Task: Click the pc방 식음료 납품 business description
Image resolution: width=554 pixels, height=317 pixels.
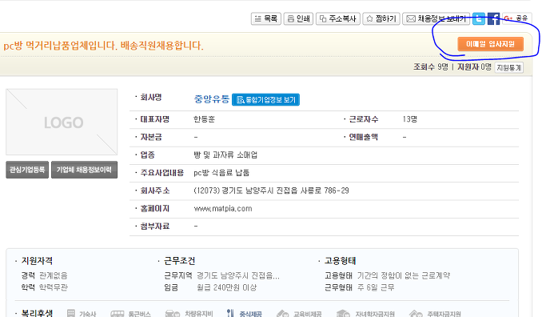Action: pos(221,173)
